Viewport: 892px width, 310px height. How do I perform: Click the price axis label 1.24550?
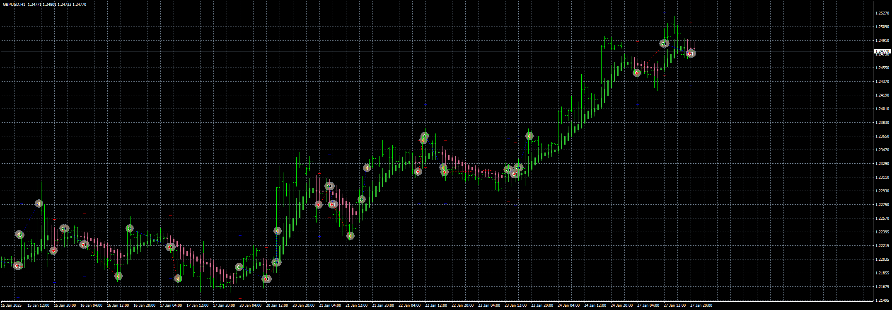click(x=882, y=68)
